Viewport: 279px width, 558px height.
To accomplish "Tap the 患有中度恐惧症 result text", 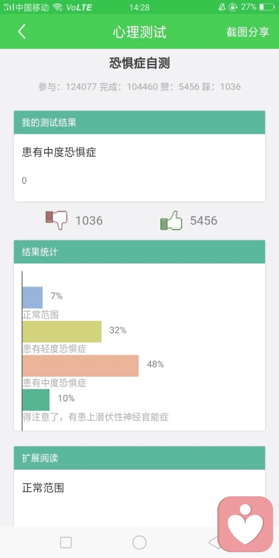I will click(59, 153).
